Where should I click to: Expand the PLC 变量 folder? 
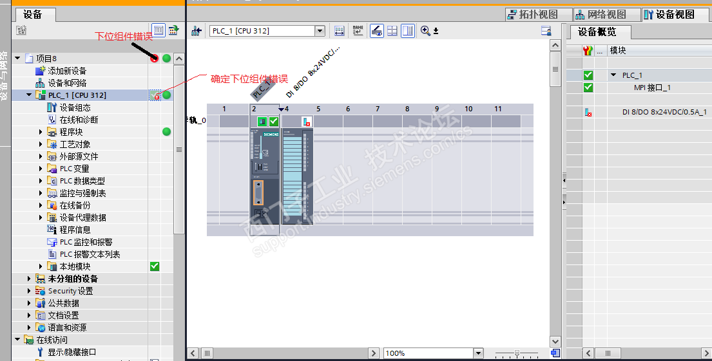click(x=41, y=169)
